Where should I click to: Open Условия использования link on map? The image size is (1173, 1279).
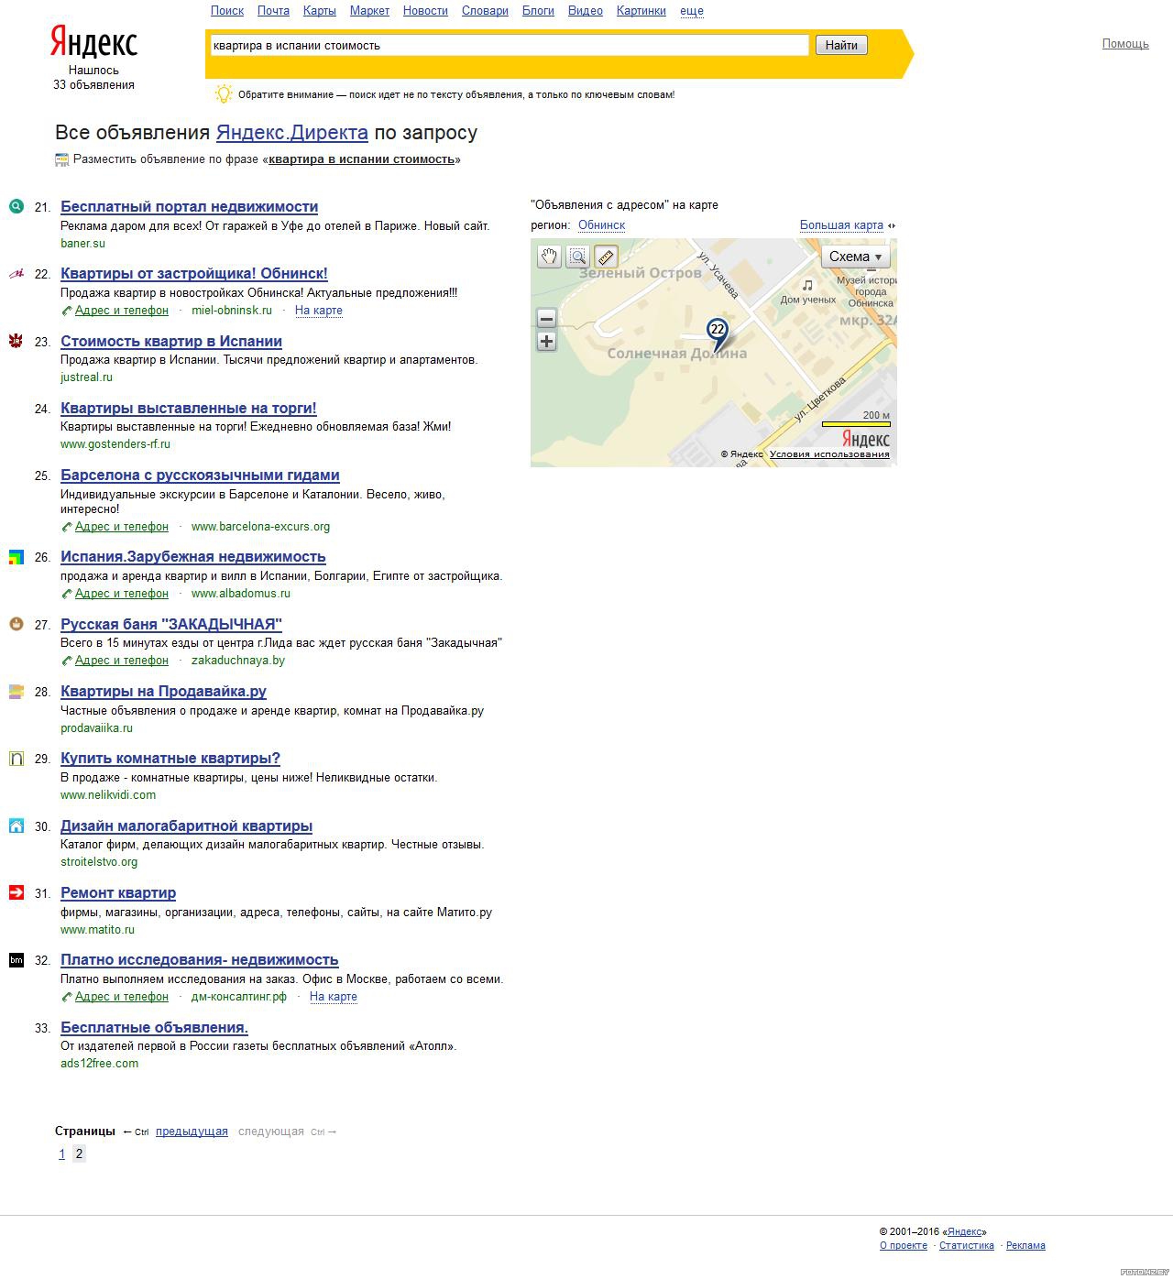(x=829, y=454)
